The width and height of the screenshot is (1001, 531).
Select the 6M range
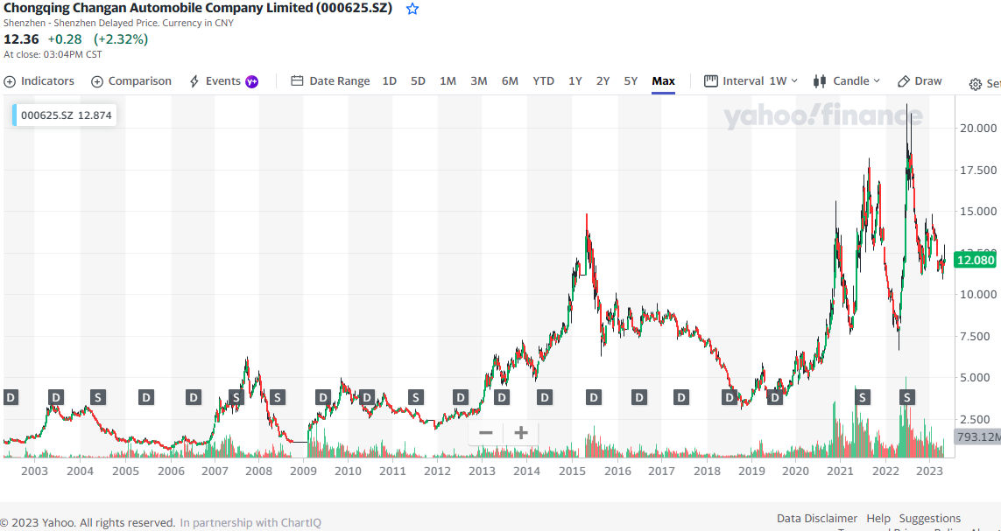[x=510, y=81]
